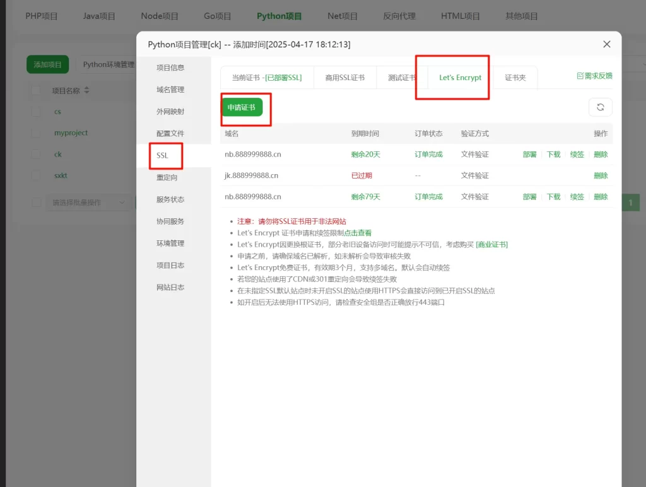The height and width of the screenshot is (487, 646).
Task: Delete the expired jk.888999888.cn certificate
Action: click(601, 175)
